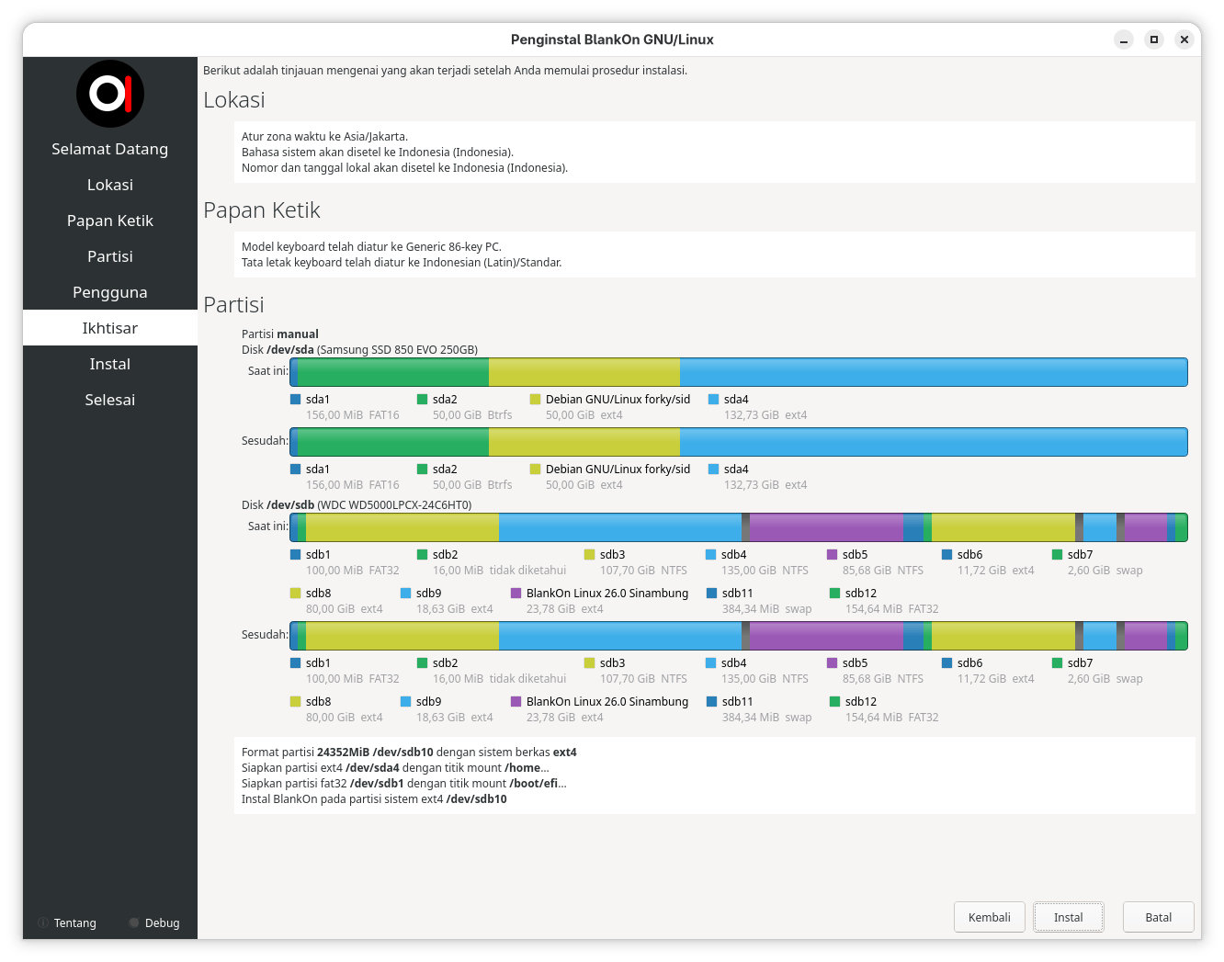Start installation with the Instal button

(x=1069, y=917)
